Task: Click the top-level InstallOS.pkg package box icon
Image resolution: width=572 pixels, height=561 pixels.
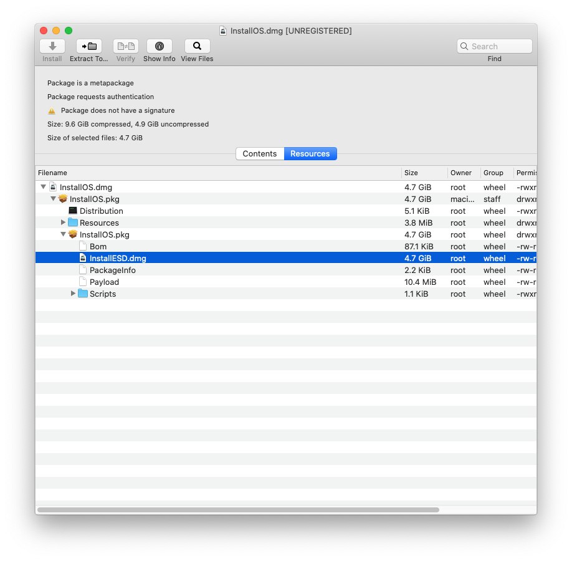Action: (63, 199)
